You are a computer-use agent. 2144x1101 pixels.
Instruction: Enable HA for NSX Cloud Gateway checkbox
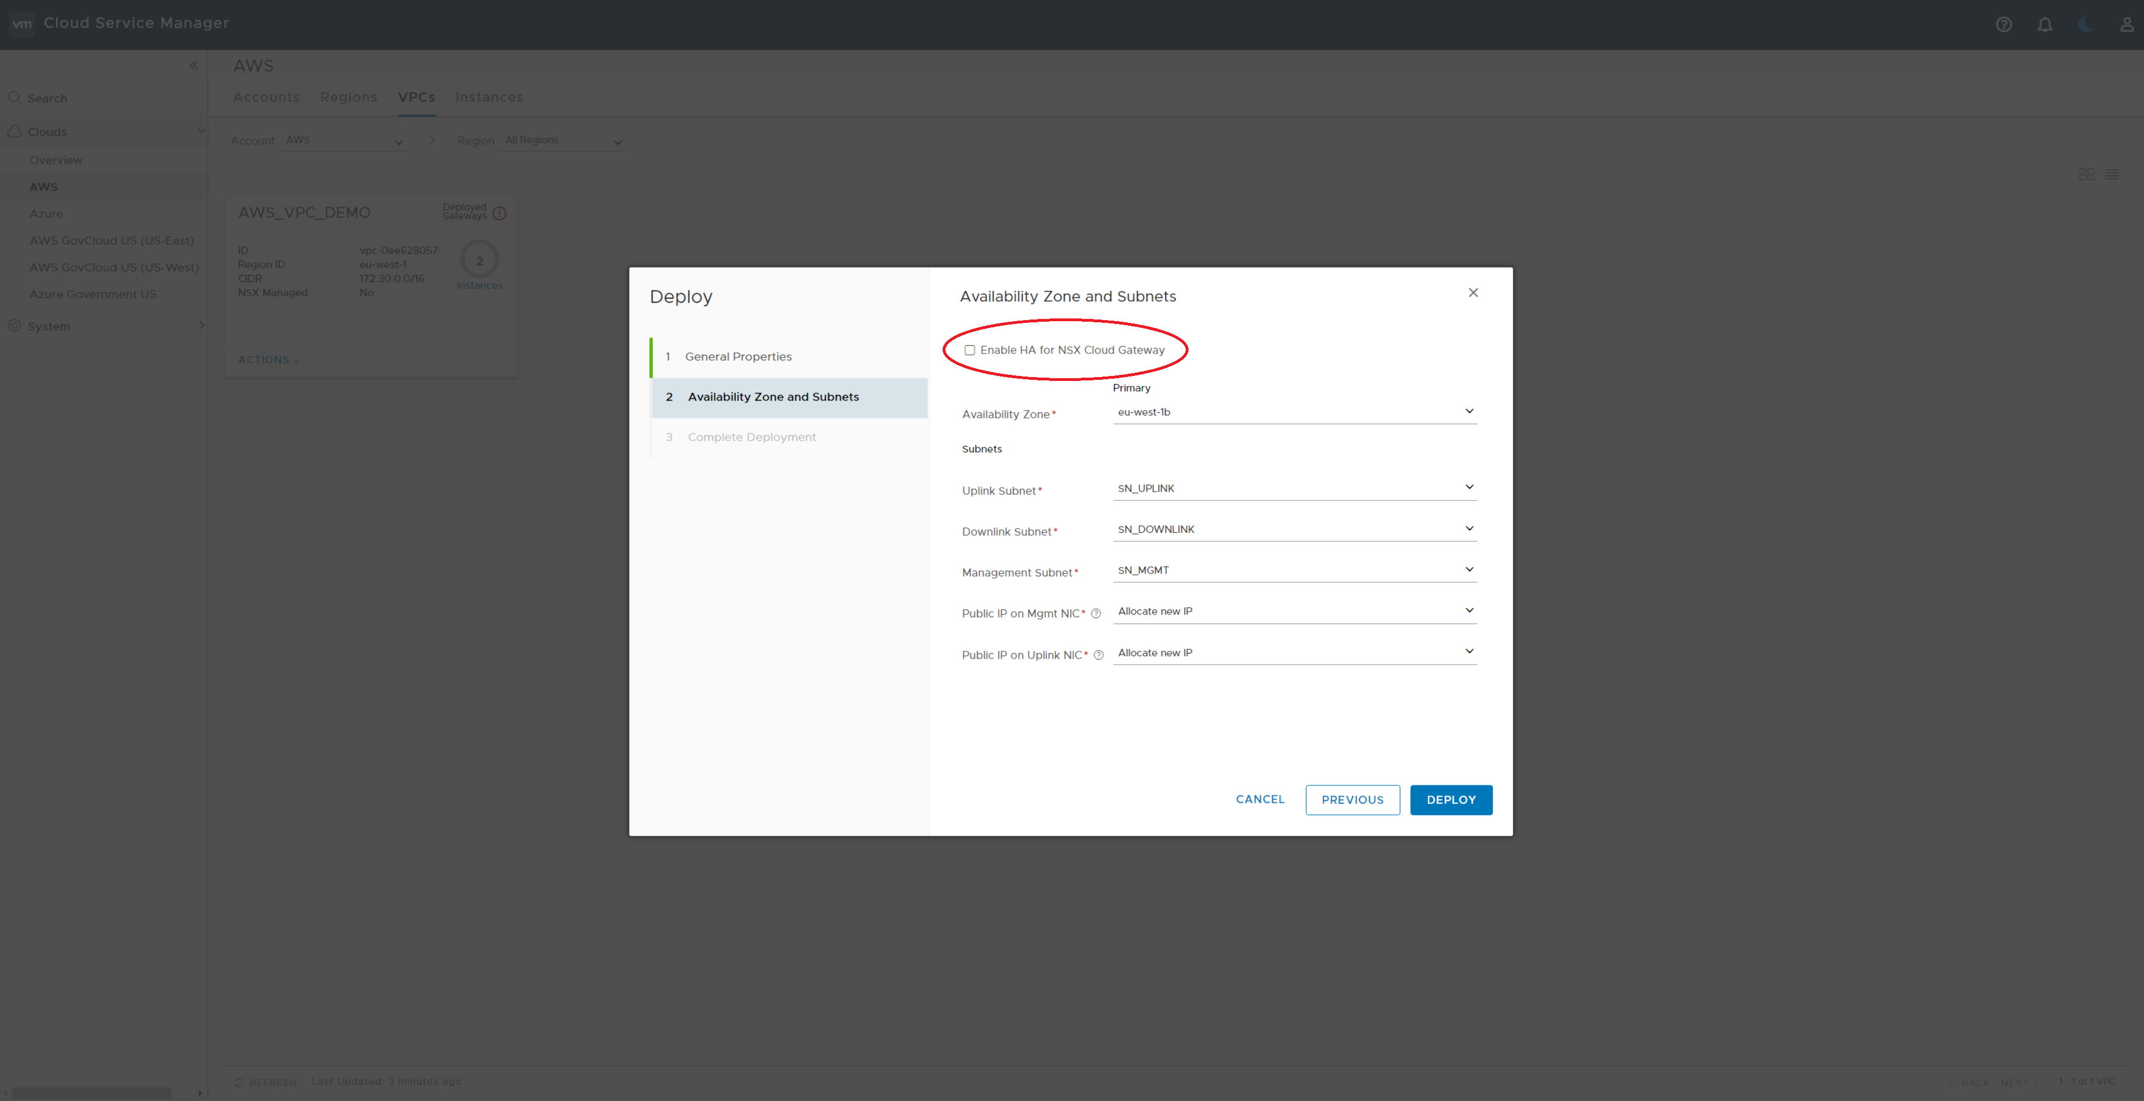(x=969, y=350)
